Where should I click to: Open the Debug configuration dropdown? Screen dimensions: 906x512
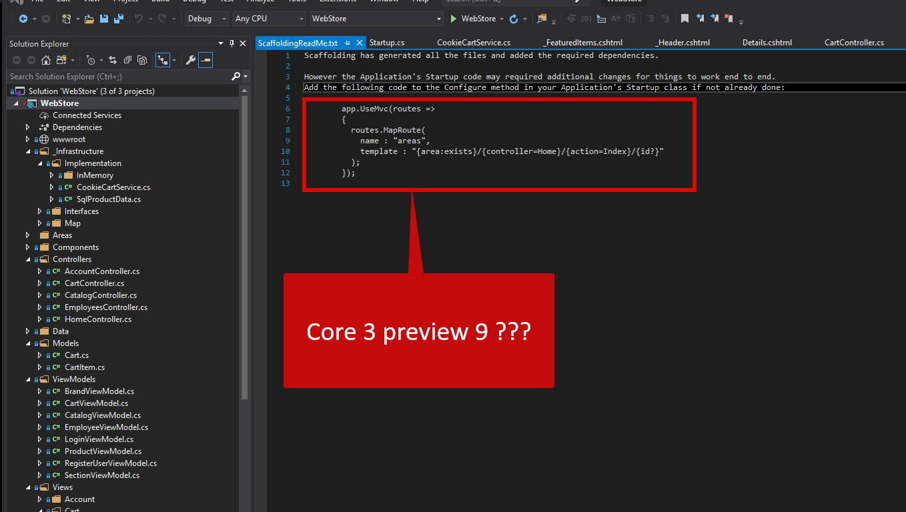pyautogui.click(x=206, y=18)
